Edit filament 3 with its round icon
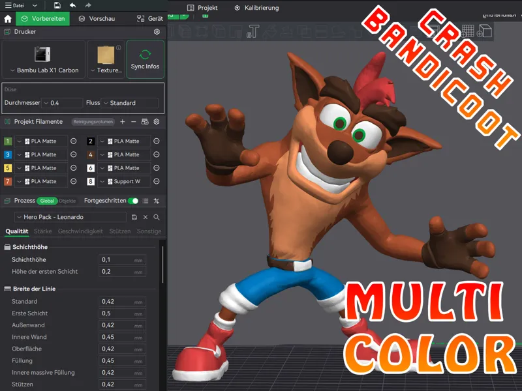 pos(74,154)
